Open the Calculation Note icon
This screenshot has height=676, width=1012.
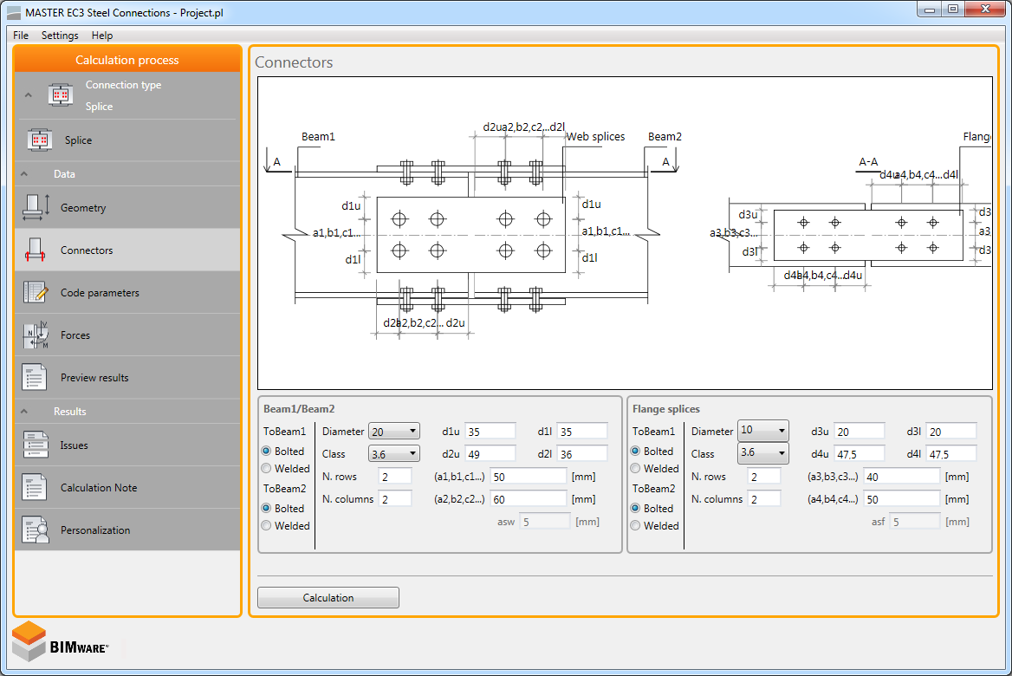pyautogui.click(x=36, y=488)
